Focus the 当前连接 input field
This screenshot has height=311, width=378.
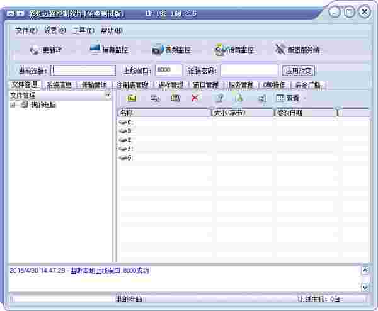click(x=83, y=71)
